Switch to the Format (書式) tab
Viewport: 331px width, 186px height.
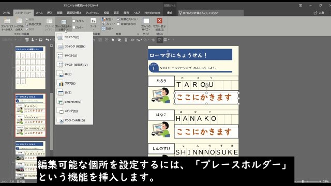point(170,13)
